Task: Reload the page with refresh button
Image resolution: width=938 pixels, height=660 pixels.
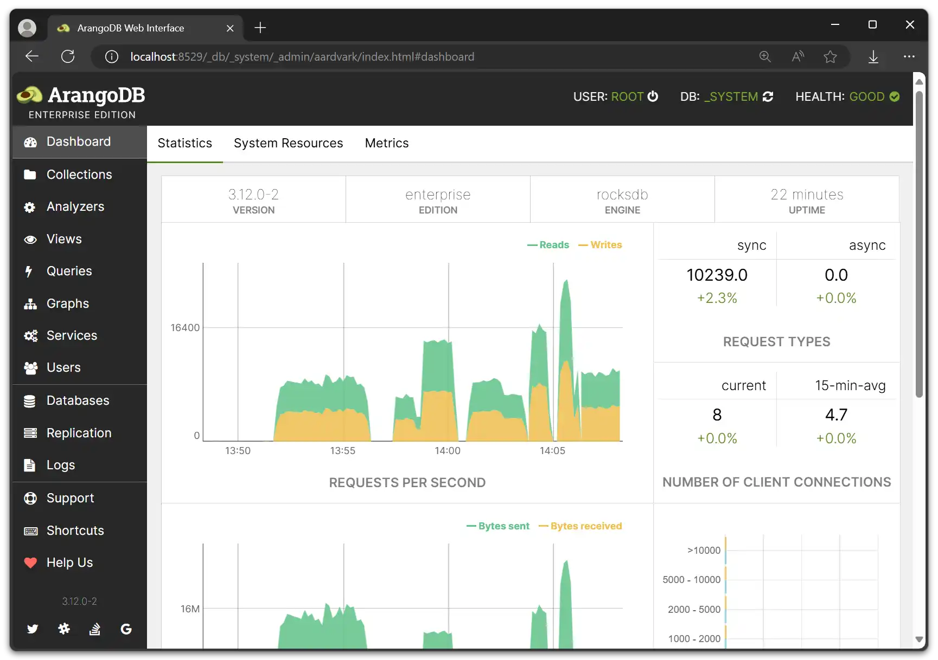Action: pos(68,56)
